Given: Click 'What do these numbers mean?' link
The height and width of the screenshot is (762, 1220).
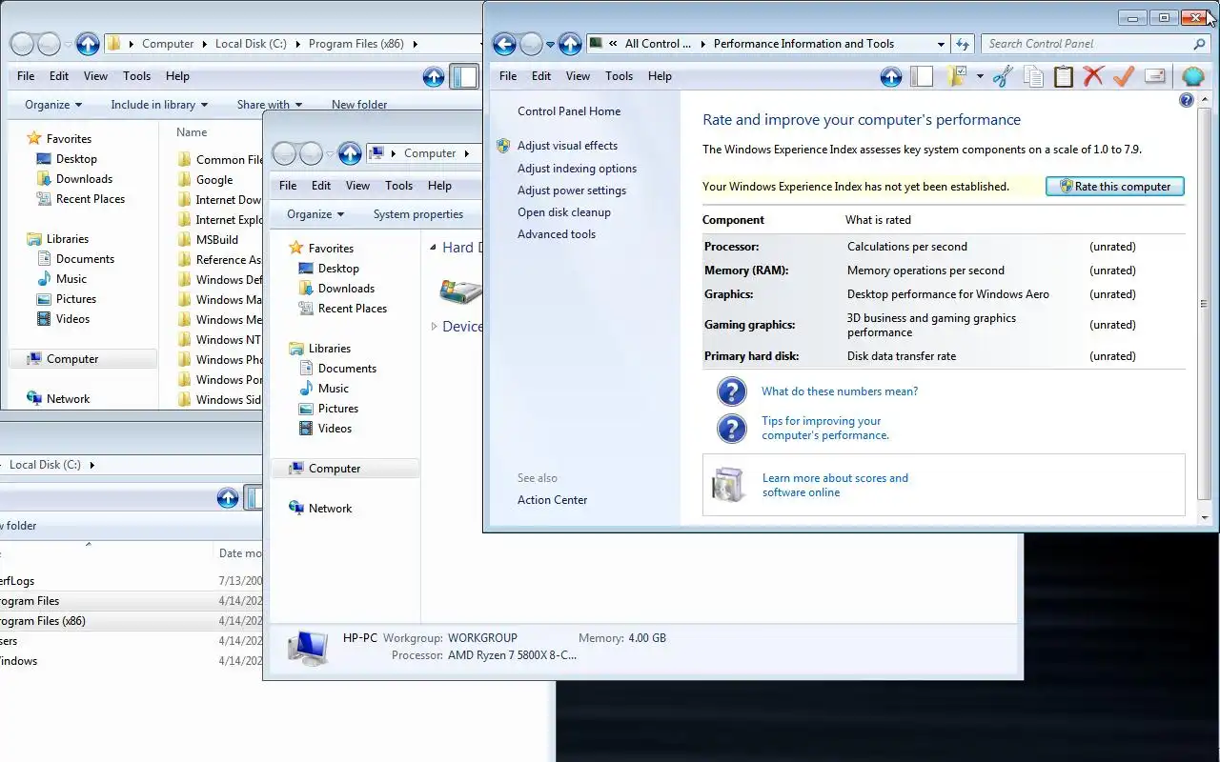Looking at the screenshot, I should [x=840, y=391].
